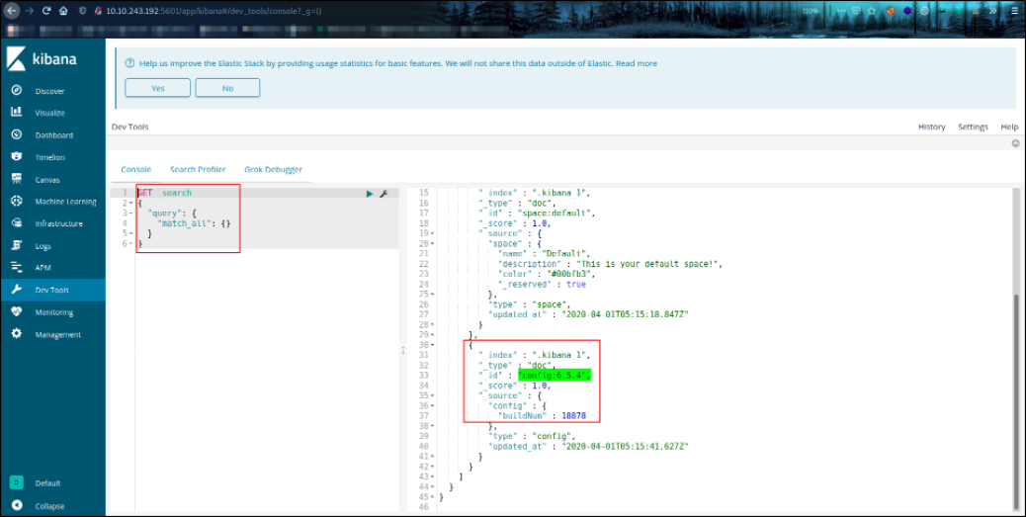This screenshot has width=1026, height=517.
Task: Open the Logs icon in the sidebar
Action: point(17,245)
